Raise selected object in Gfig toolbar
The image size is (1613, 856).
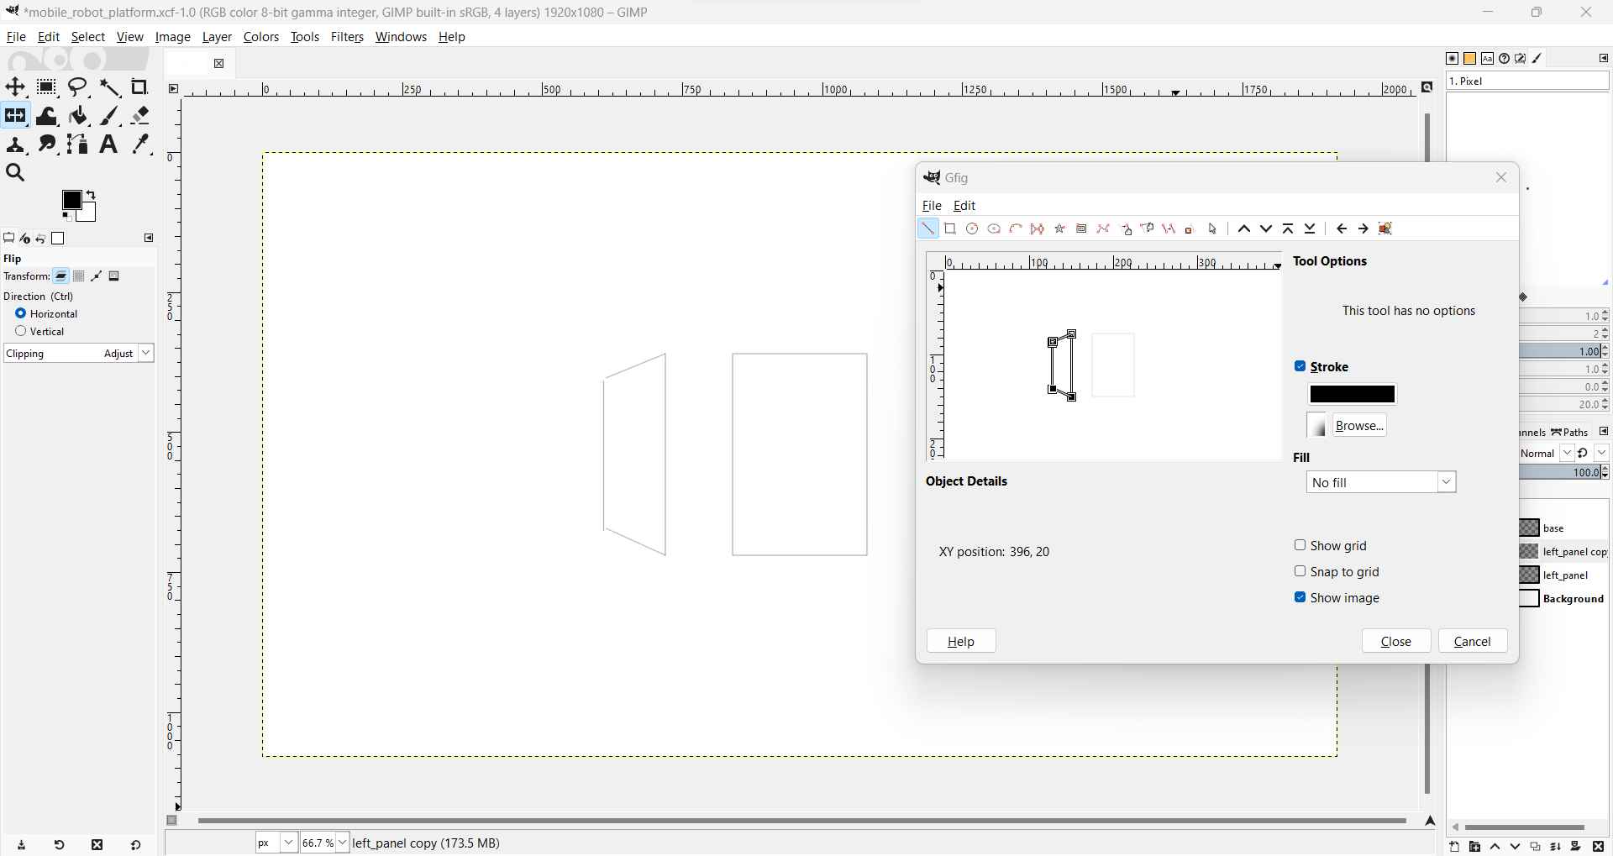pos(1245,229)
